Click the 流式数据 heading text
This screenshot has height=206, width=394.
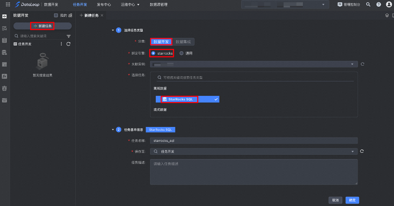pos(160,110)
